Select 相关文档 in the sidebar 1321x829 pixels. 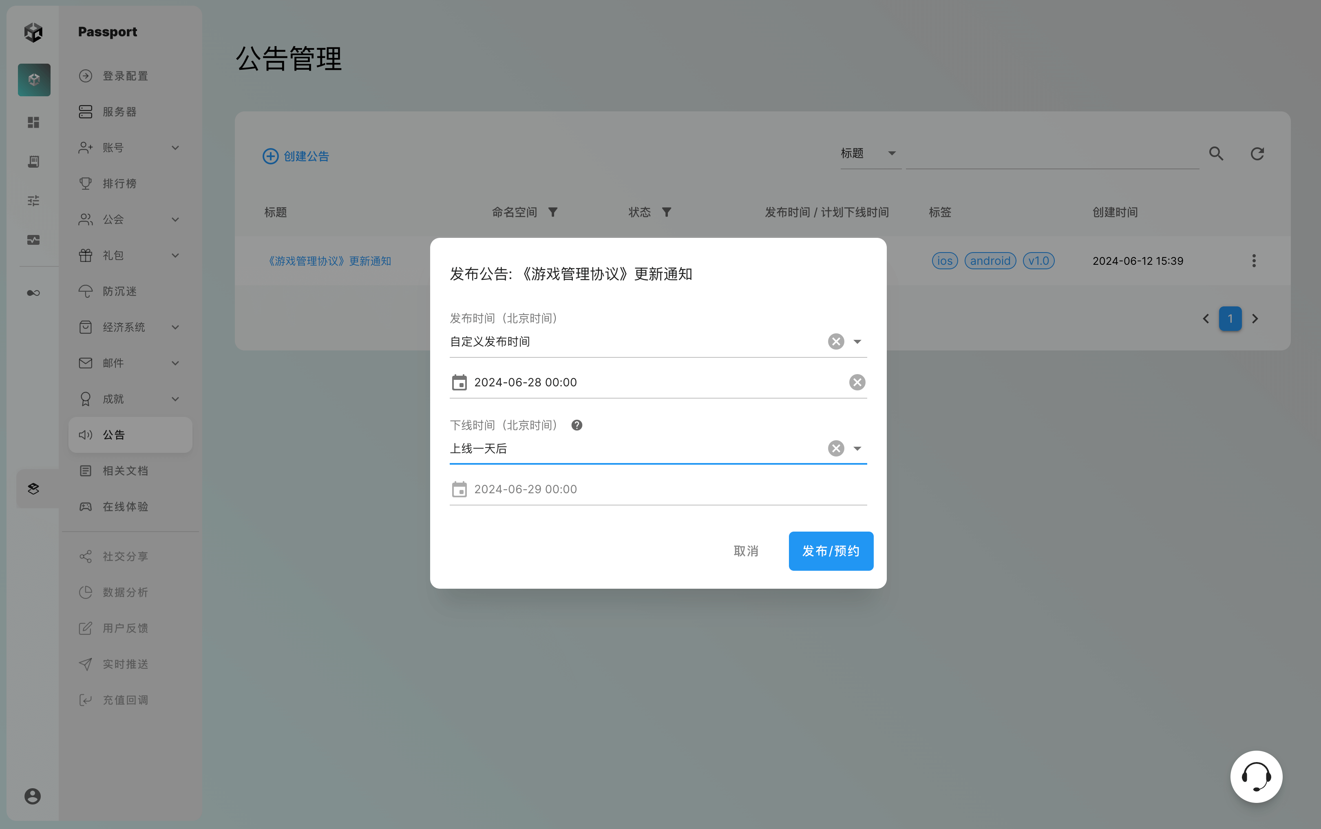click(x=125, y=471)
